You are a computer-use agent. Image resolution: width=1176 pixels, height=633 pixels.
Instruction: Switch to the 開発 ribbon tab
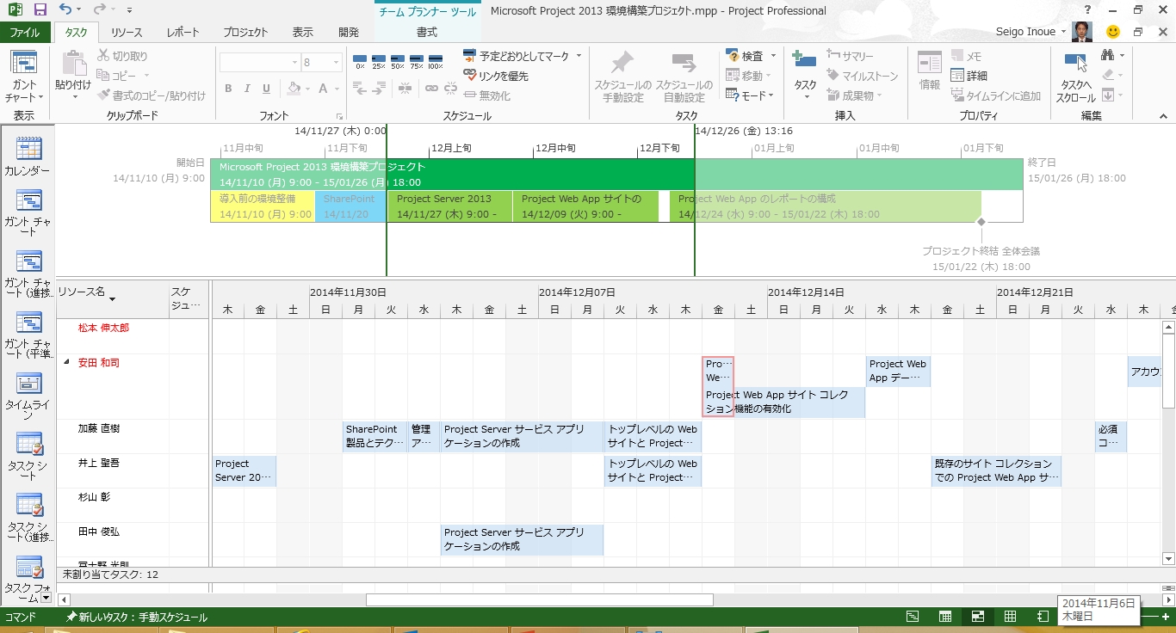(x=349, y=32)
